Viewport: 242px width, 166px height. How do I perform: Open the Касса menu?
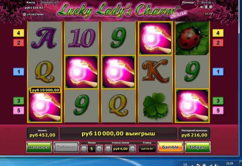(31, 2)
